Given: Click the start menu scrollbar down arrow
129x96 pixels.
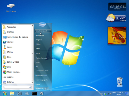Looking at the screenshot, I should tap(33, 82).
